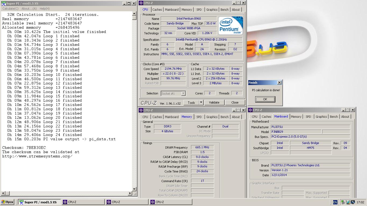Image resolution: width=367 pixels, height=206 pixels.
Task: Click the Checksum: 7BEB30EC line
Action: point(24,148)
